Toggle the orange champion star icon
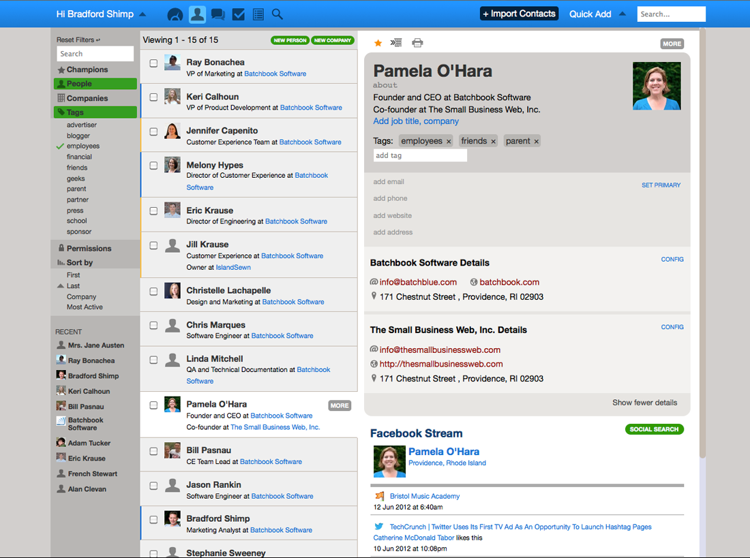This screenshot has height=558, width=750. pyautogui.click(x=378, y=43)
